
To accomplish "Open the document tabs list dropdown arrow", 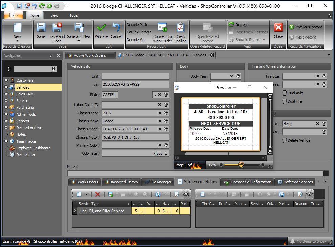I will coord(329,55).
